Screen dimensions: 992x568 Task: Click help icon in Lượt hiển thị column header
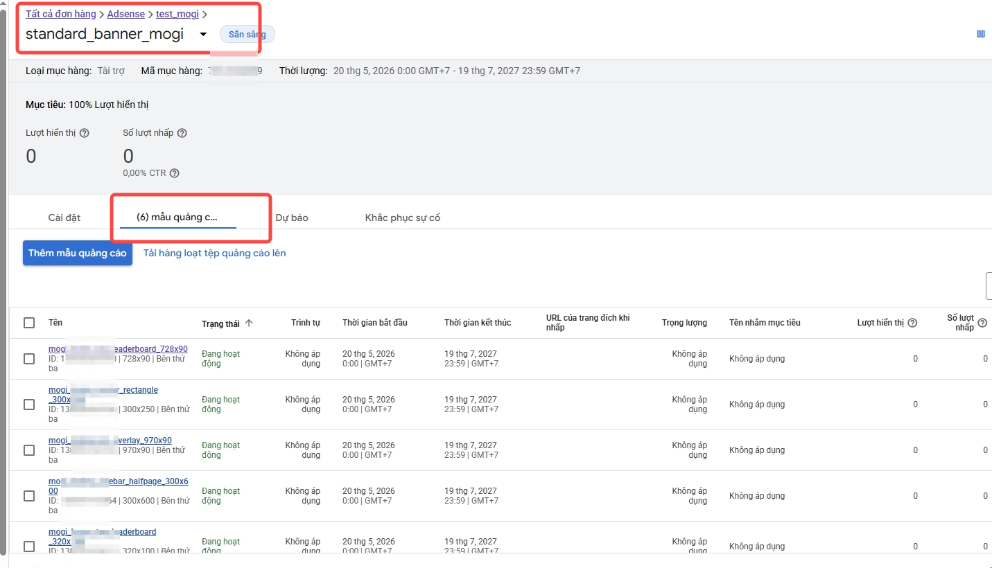912,323
